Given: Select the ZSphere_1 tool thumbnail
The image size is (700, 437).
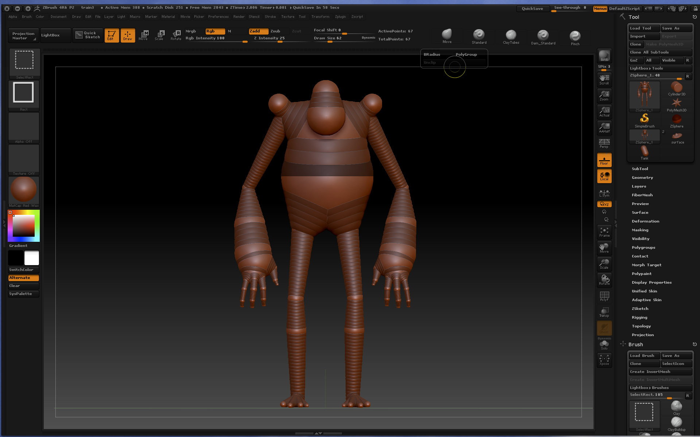Looking at the screenshot, I should point(644,97).
